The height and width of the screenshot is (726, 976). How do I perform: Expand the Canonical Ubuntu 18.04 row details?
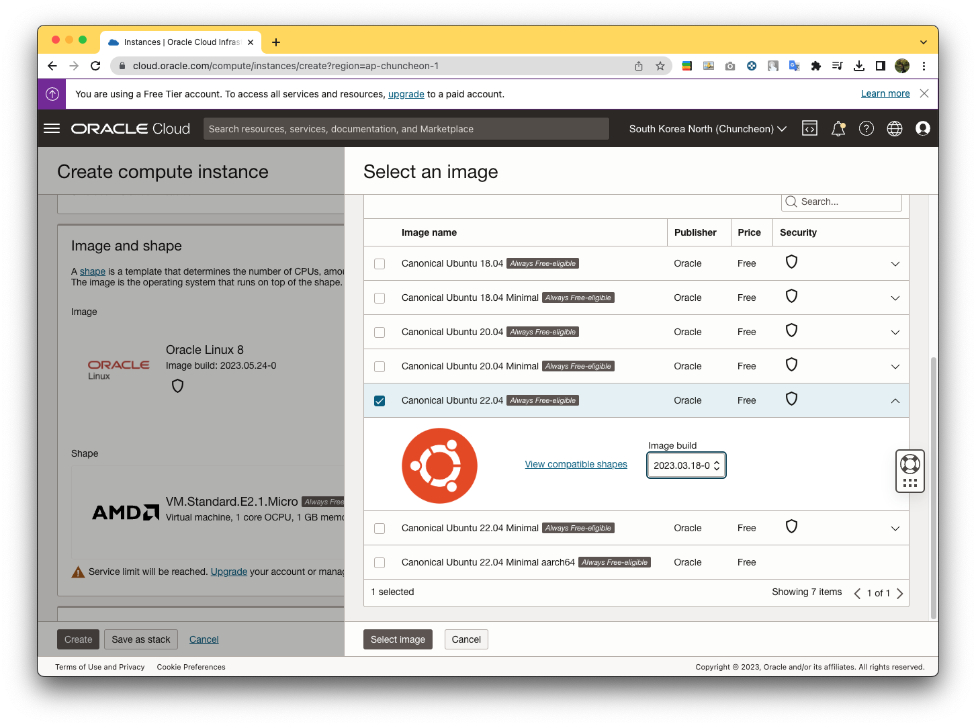pos(895,264)
